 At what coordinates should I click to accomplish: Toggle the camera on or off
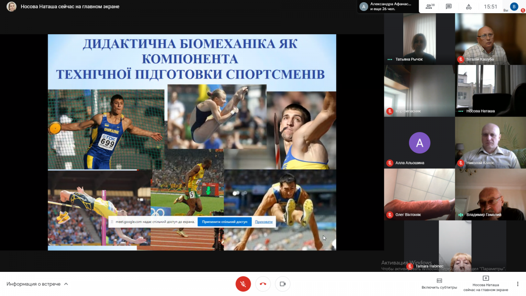point(283,284)
